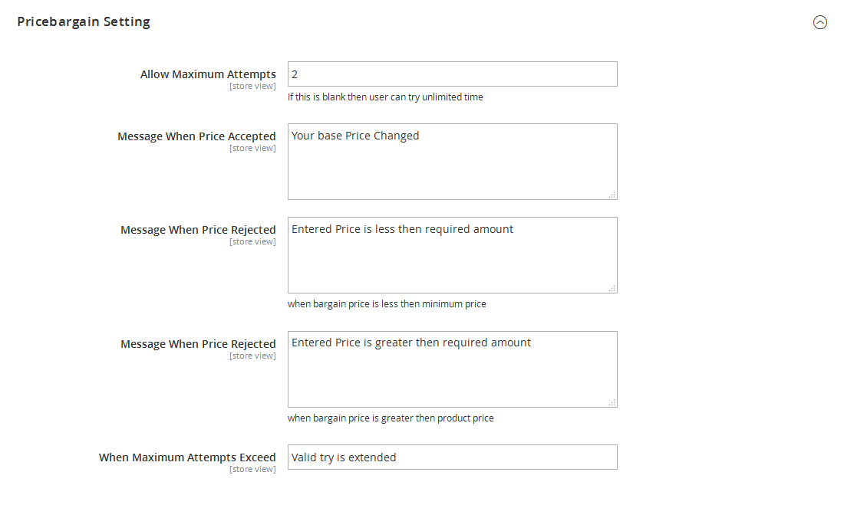The width and height of the screenshot is (844, 518).
Task: Collapse the Pricebargain Setting section arrow icon
Action: tap(820, 22)
